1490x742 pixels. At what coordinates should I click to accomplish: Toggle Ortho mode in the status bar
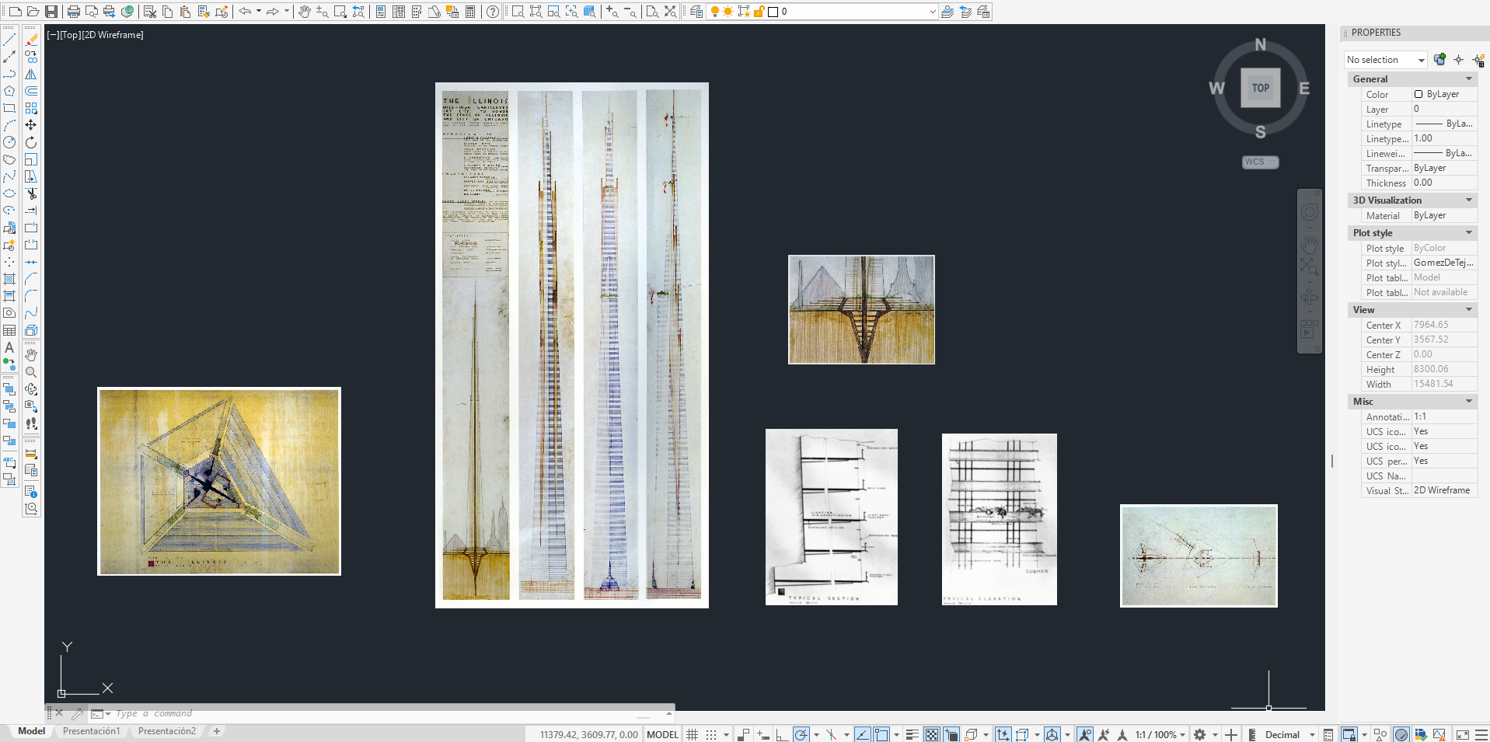(x=782, y=734)
